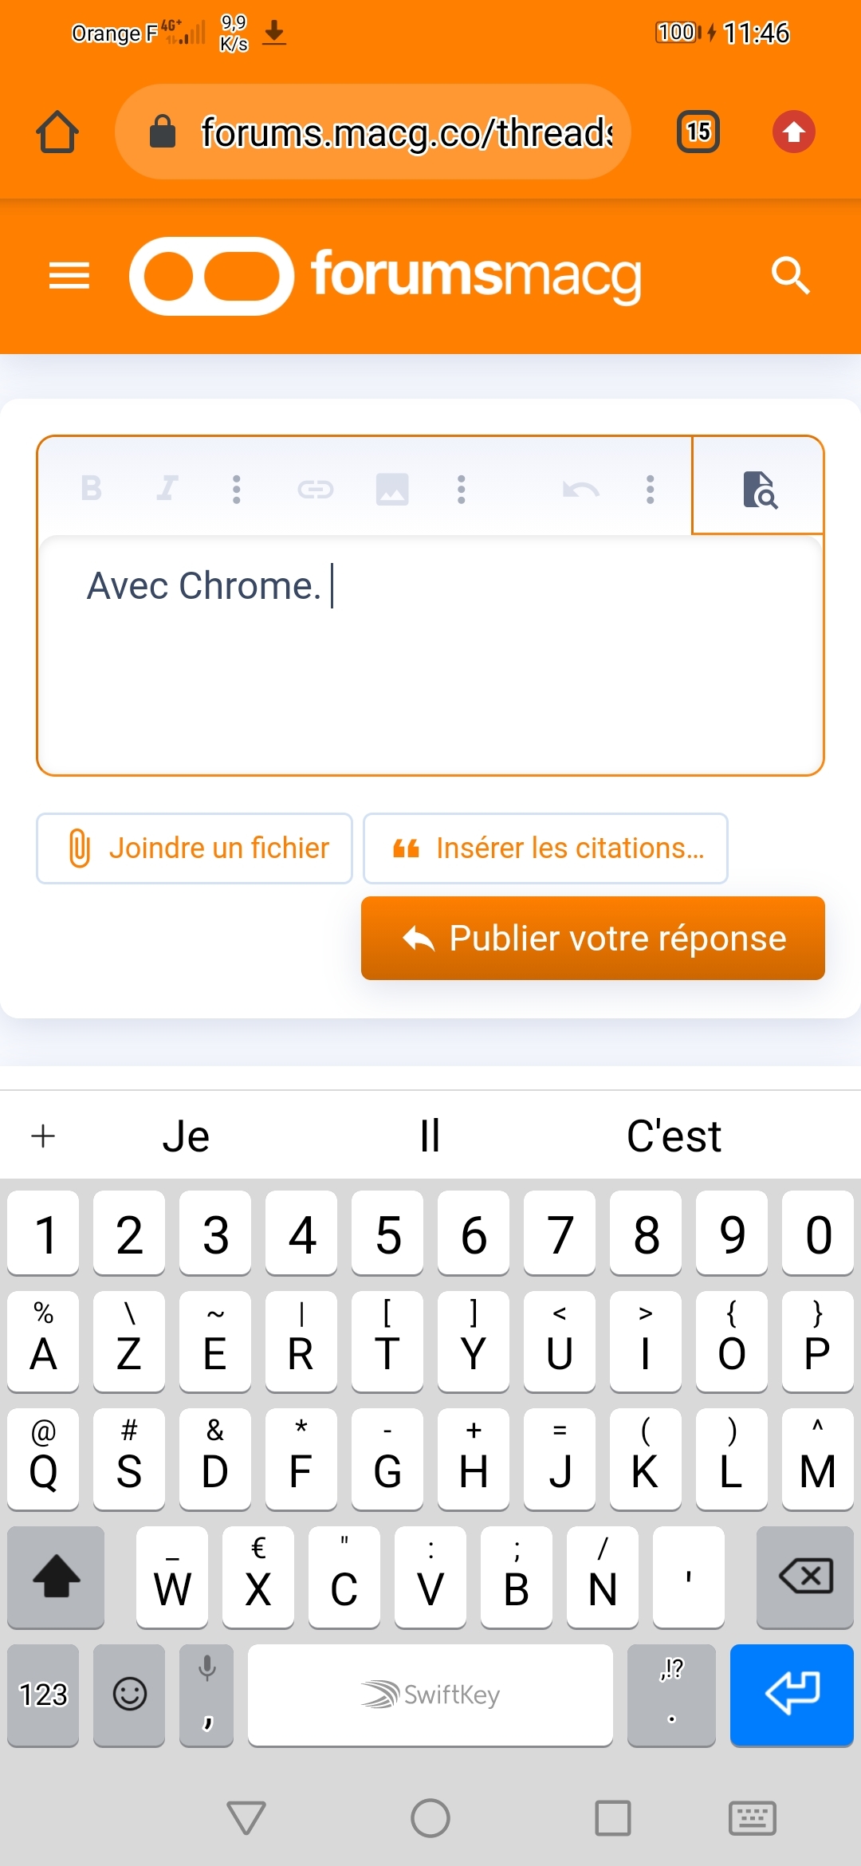Screen dimensions: 861x1866
Task: Undo the last edit
Action: click(x=580, y=488)
